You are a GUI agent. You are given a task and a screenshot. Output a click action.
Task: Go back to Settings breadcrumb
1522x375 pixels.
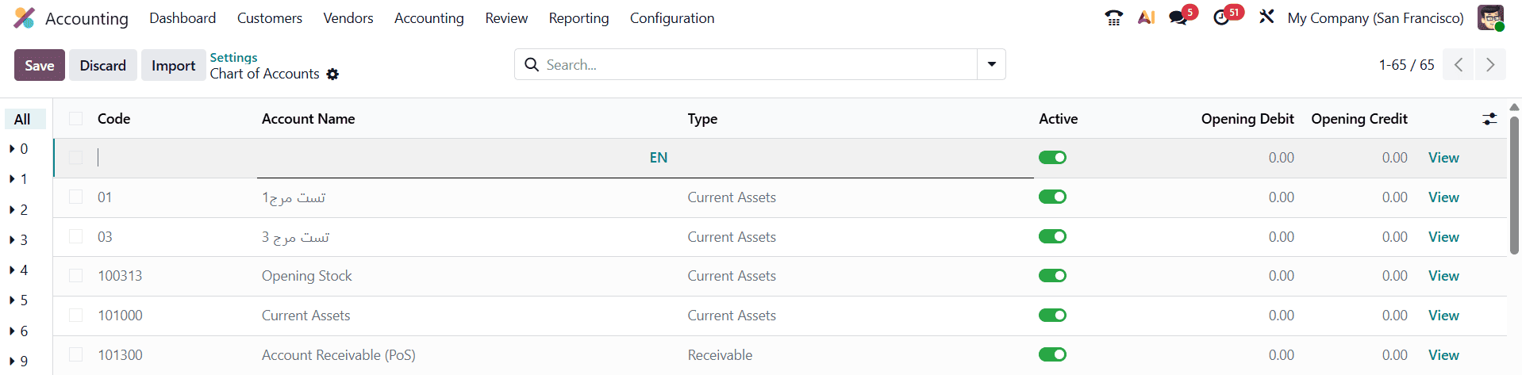[x=233, y=57]
